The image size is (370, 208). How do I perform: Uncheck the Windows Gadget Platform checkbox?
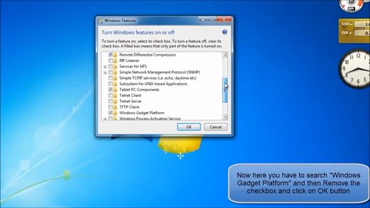[110, 113]
